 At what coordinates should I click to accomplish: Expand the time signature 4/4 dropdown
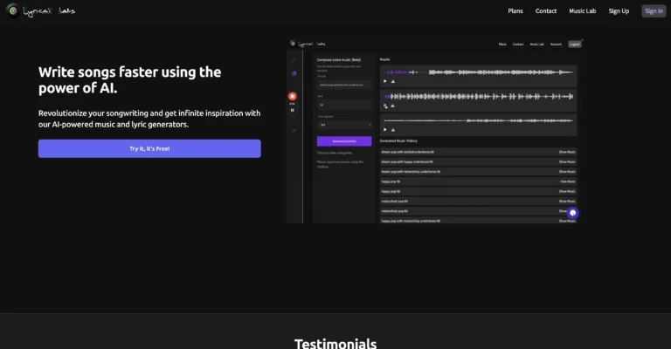(x=343, y=125)
